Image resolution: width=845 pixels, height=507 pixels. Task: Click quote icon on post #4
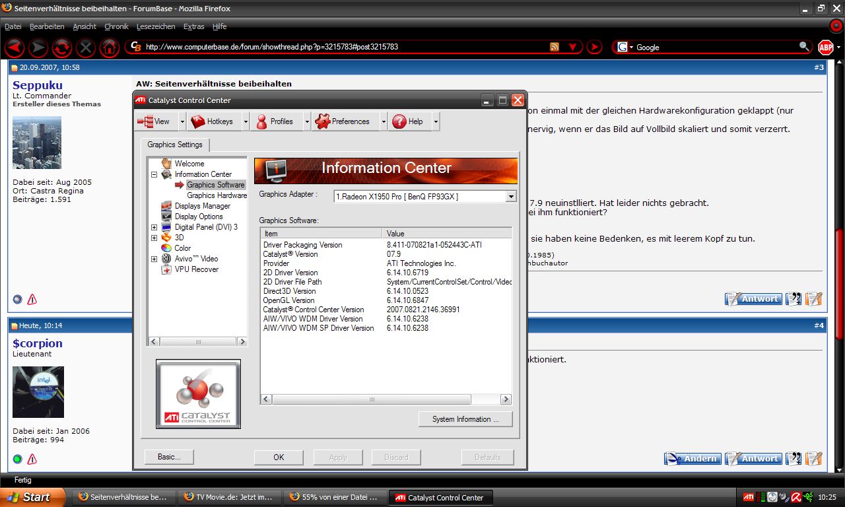[x=794, y=458]
